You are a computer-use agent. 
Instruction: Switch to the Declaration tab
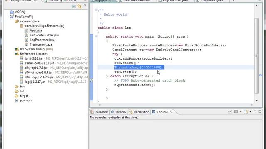click(x=139, y=112)
